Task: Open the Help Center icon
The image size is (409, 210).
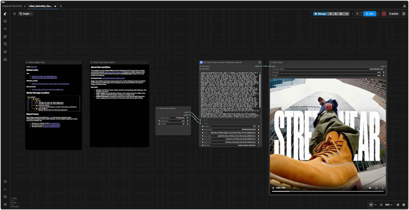Action: click(5, 182)
